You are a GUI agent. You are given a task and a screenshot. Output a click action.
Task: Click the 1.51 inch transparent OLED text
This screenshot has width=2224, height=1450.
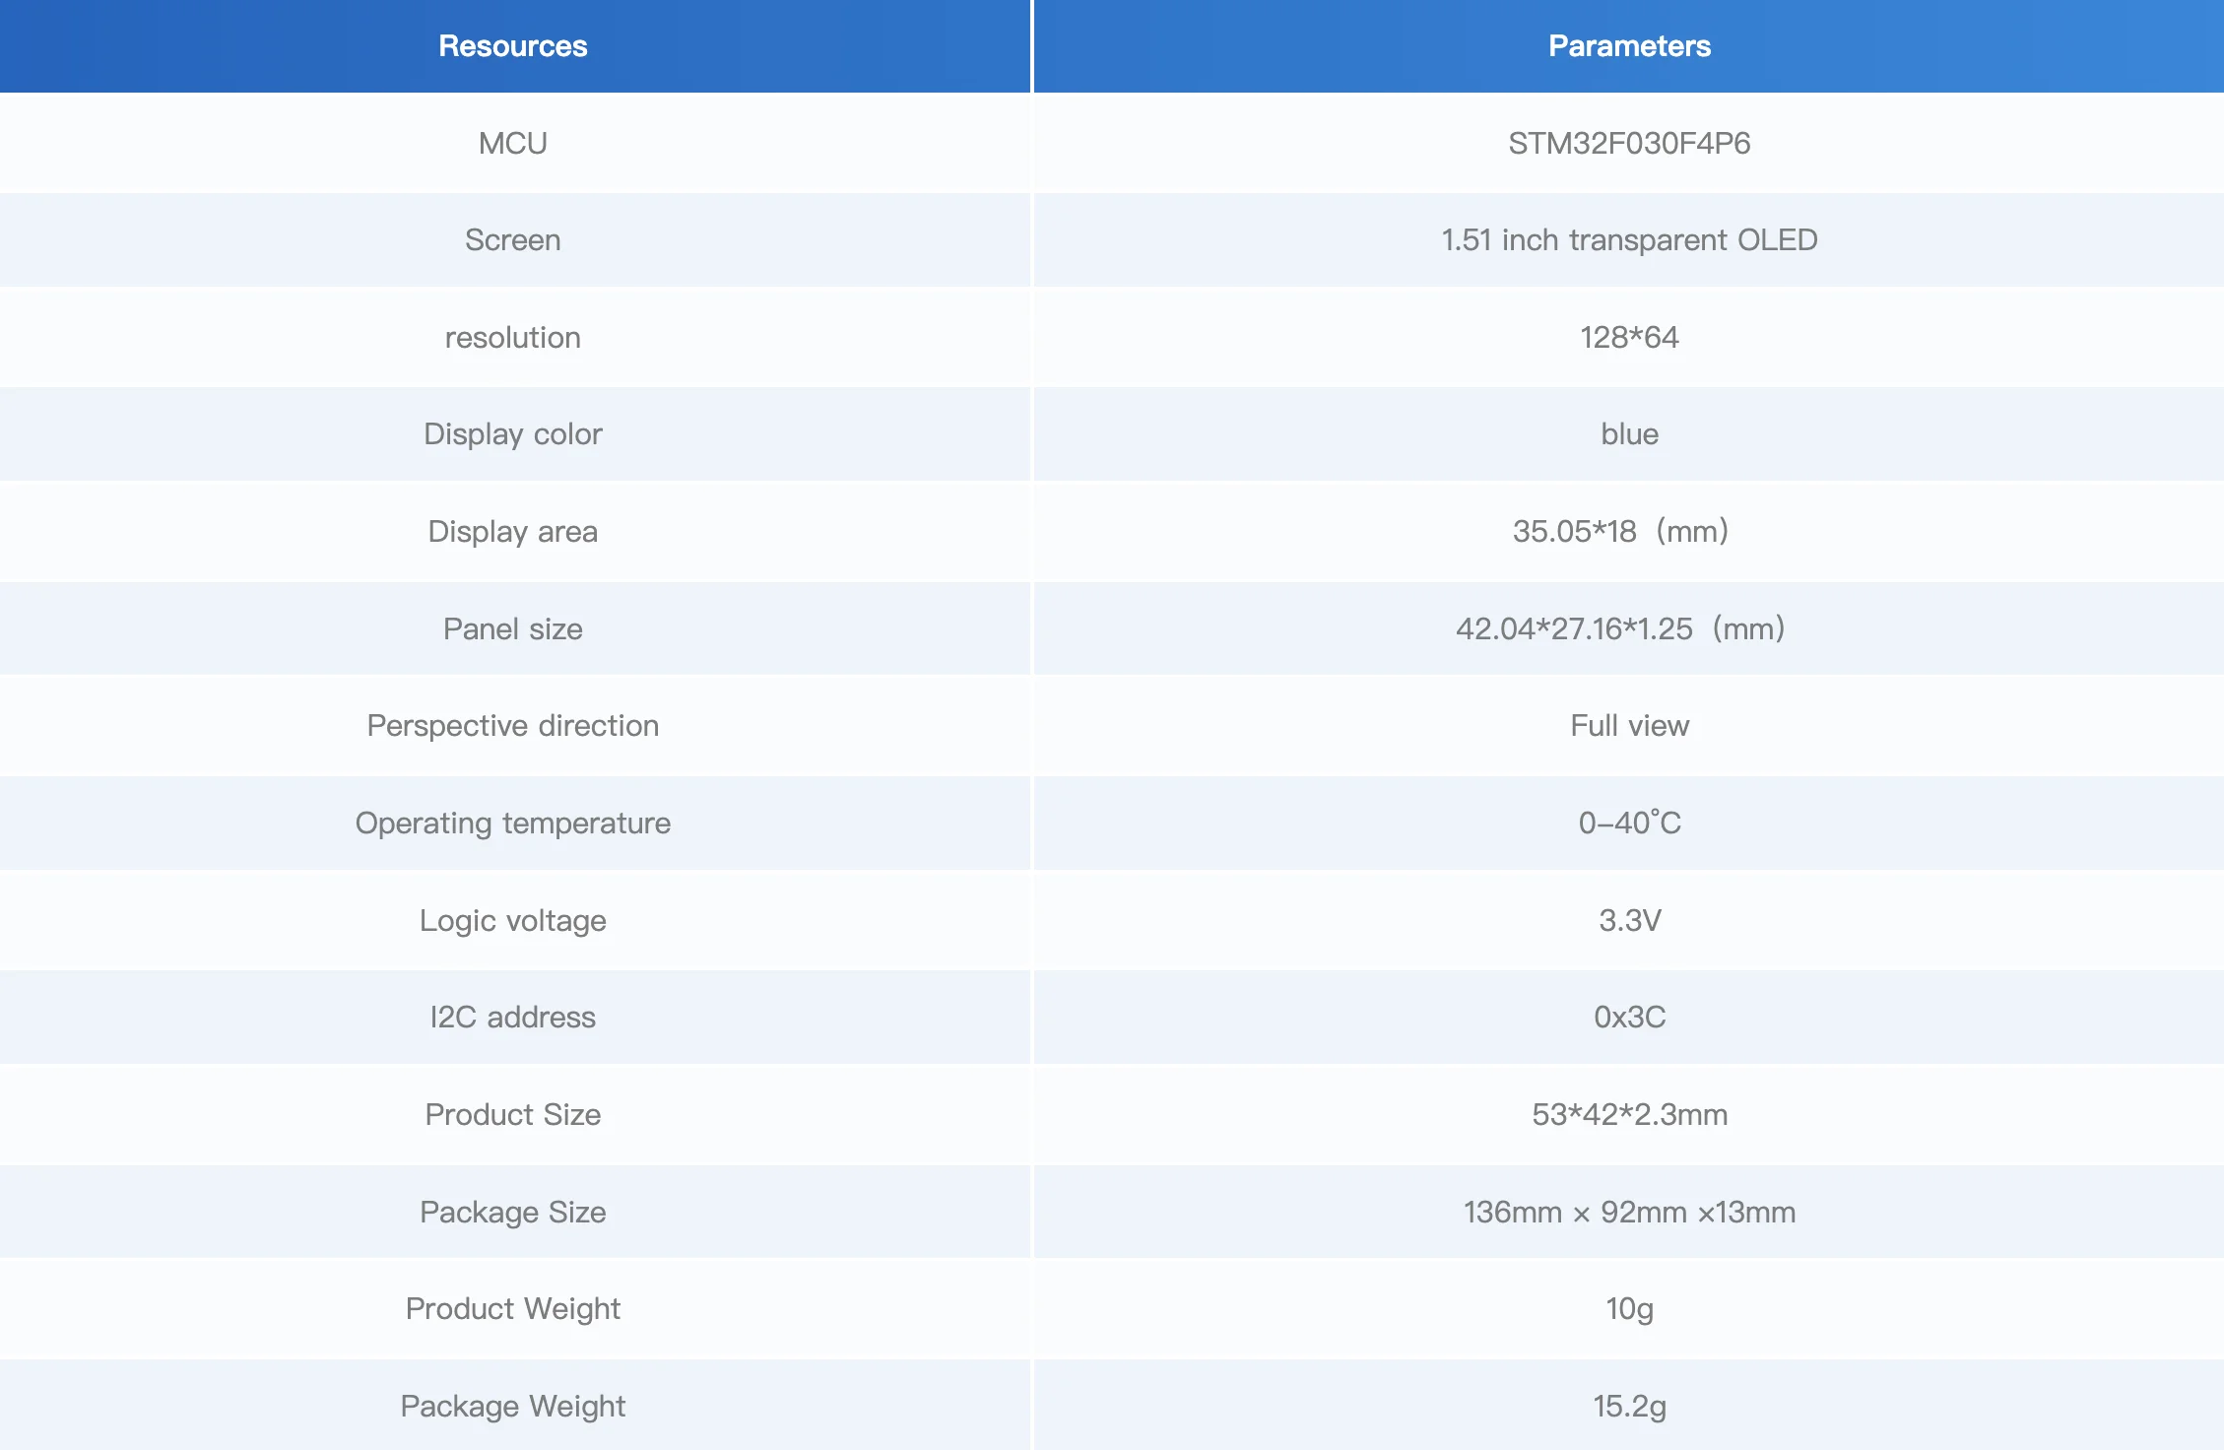coord(1629,240)
